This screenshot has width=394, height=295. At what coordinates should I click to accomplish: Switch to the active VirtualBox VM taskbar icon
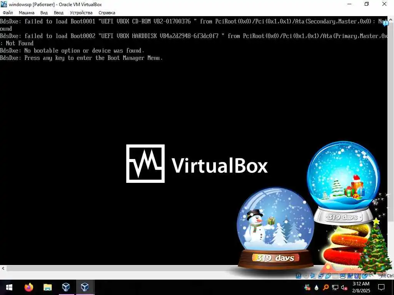click(x=85, y=287)
